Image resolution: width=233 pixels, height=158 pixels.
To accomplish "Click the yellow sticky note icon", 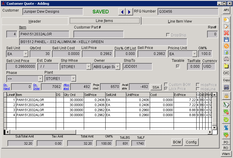I will 226,65.
